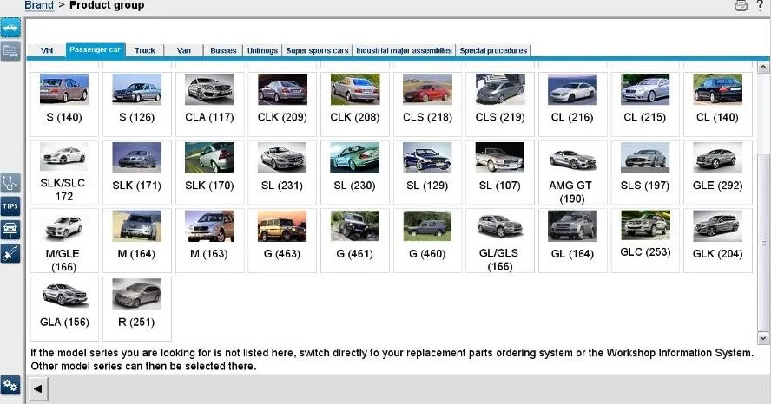Select the S (126) model series

[136, 103]
